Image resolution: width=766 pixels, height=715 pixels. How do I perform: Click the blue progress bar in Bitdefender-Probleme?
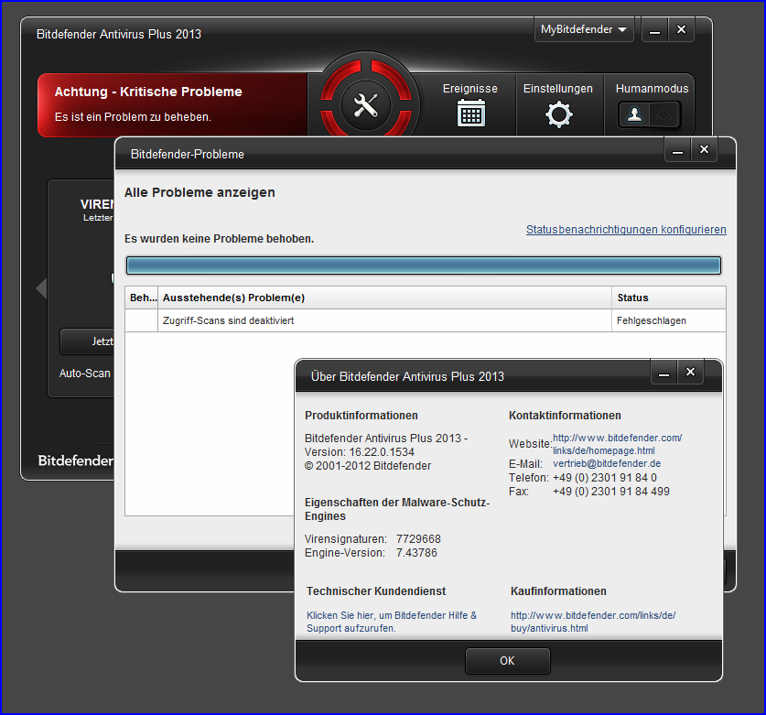point(424,265)
